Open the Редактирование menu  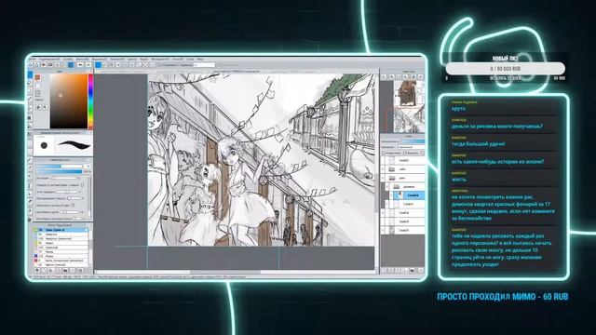49,60
